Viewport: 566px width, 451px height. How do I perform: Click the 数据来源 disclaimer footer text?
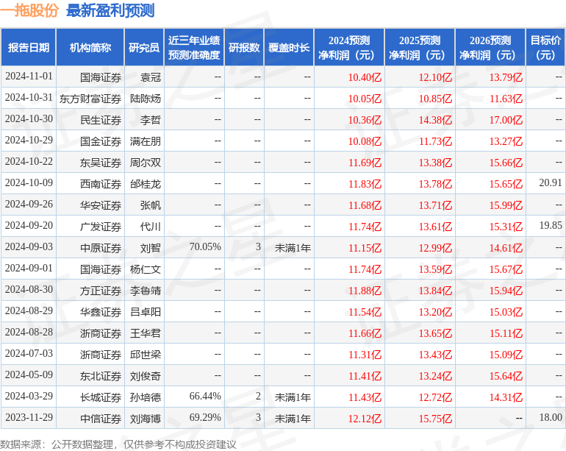click(x=118, y=444)
